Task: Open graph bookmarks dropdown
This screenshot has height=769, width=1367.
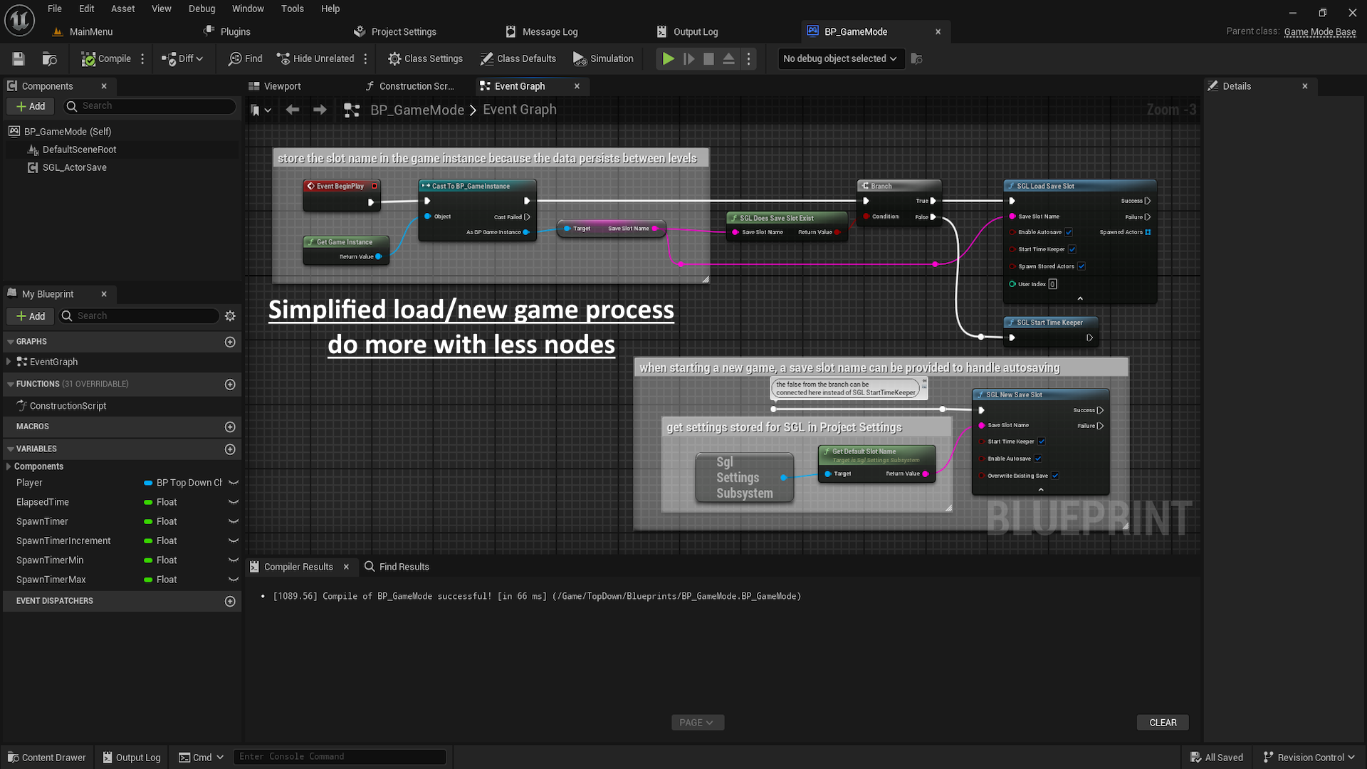Action: 261,110
